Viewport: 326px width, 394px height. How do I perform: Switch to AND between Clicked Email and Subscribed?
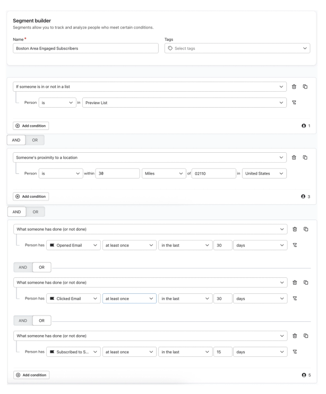coord(23,321)
